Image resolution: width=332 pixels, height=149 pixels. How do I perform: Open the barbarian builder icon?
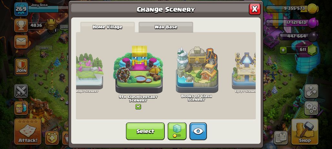[21, 108]
